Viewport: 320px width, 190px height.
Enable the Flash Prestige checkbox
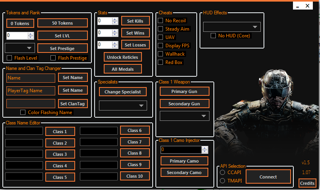click(x=53, y=58)
